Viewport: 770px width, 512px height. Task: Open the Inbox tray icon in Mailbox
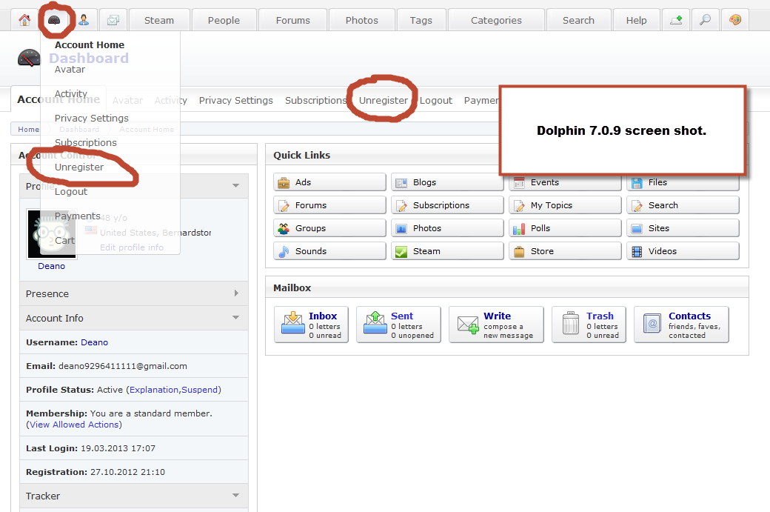tap(293, 323)
